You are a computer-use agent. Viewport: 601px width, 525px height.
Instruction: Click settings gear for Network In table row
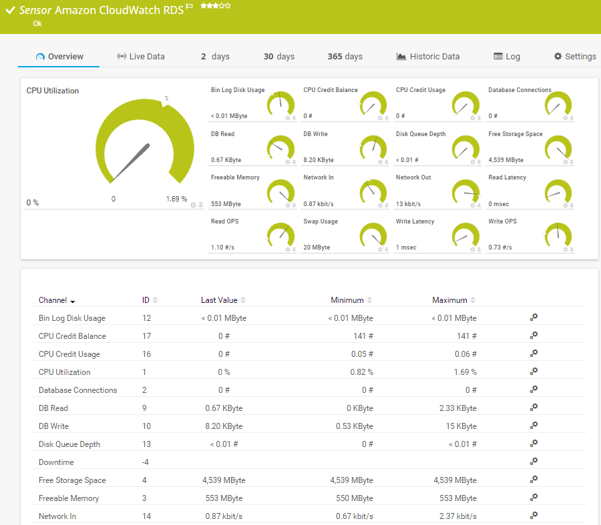click(x=534, y=516)
